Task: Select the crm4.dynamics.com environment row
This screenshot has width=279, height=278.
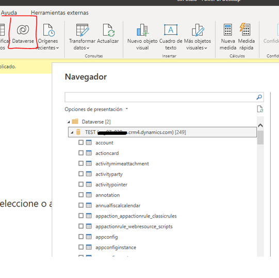Action: point(162,132)
